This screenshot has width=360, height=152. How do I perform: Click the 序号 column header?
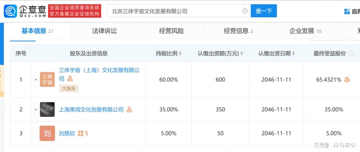click(x=21, y=54)
